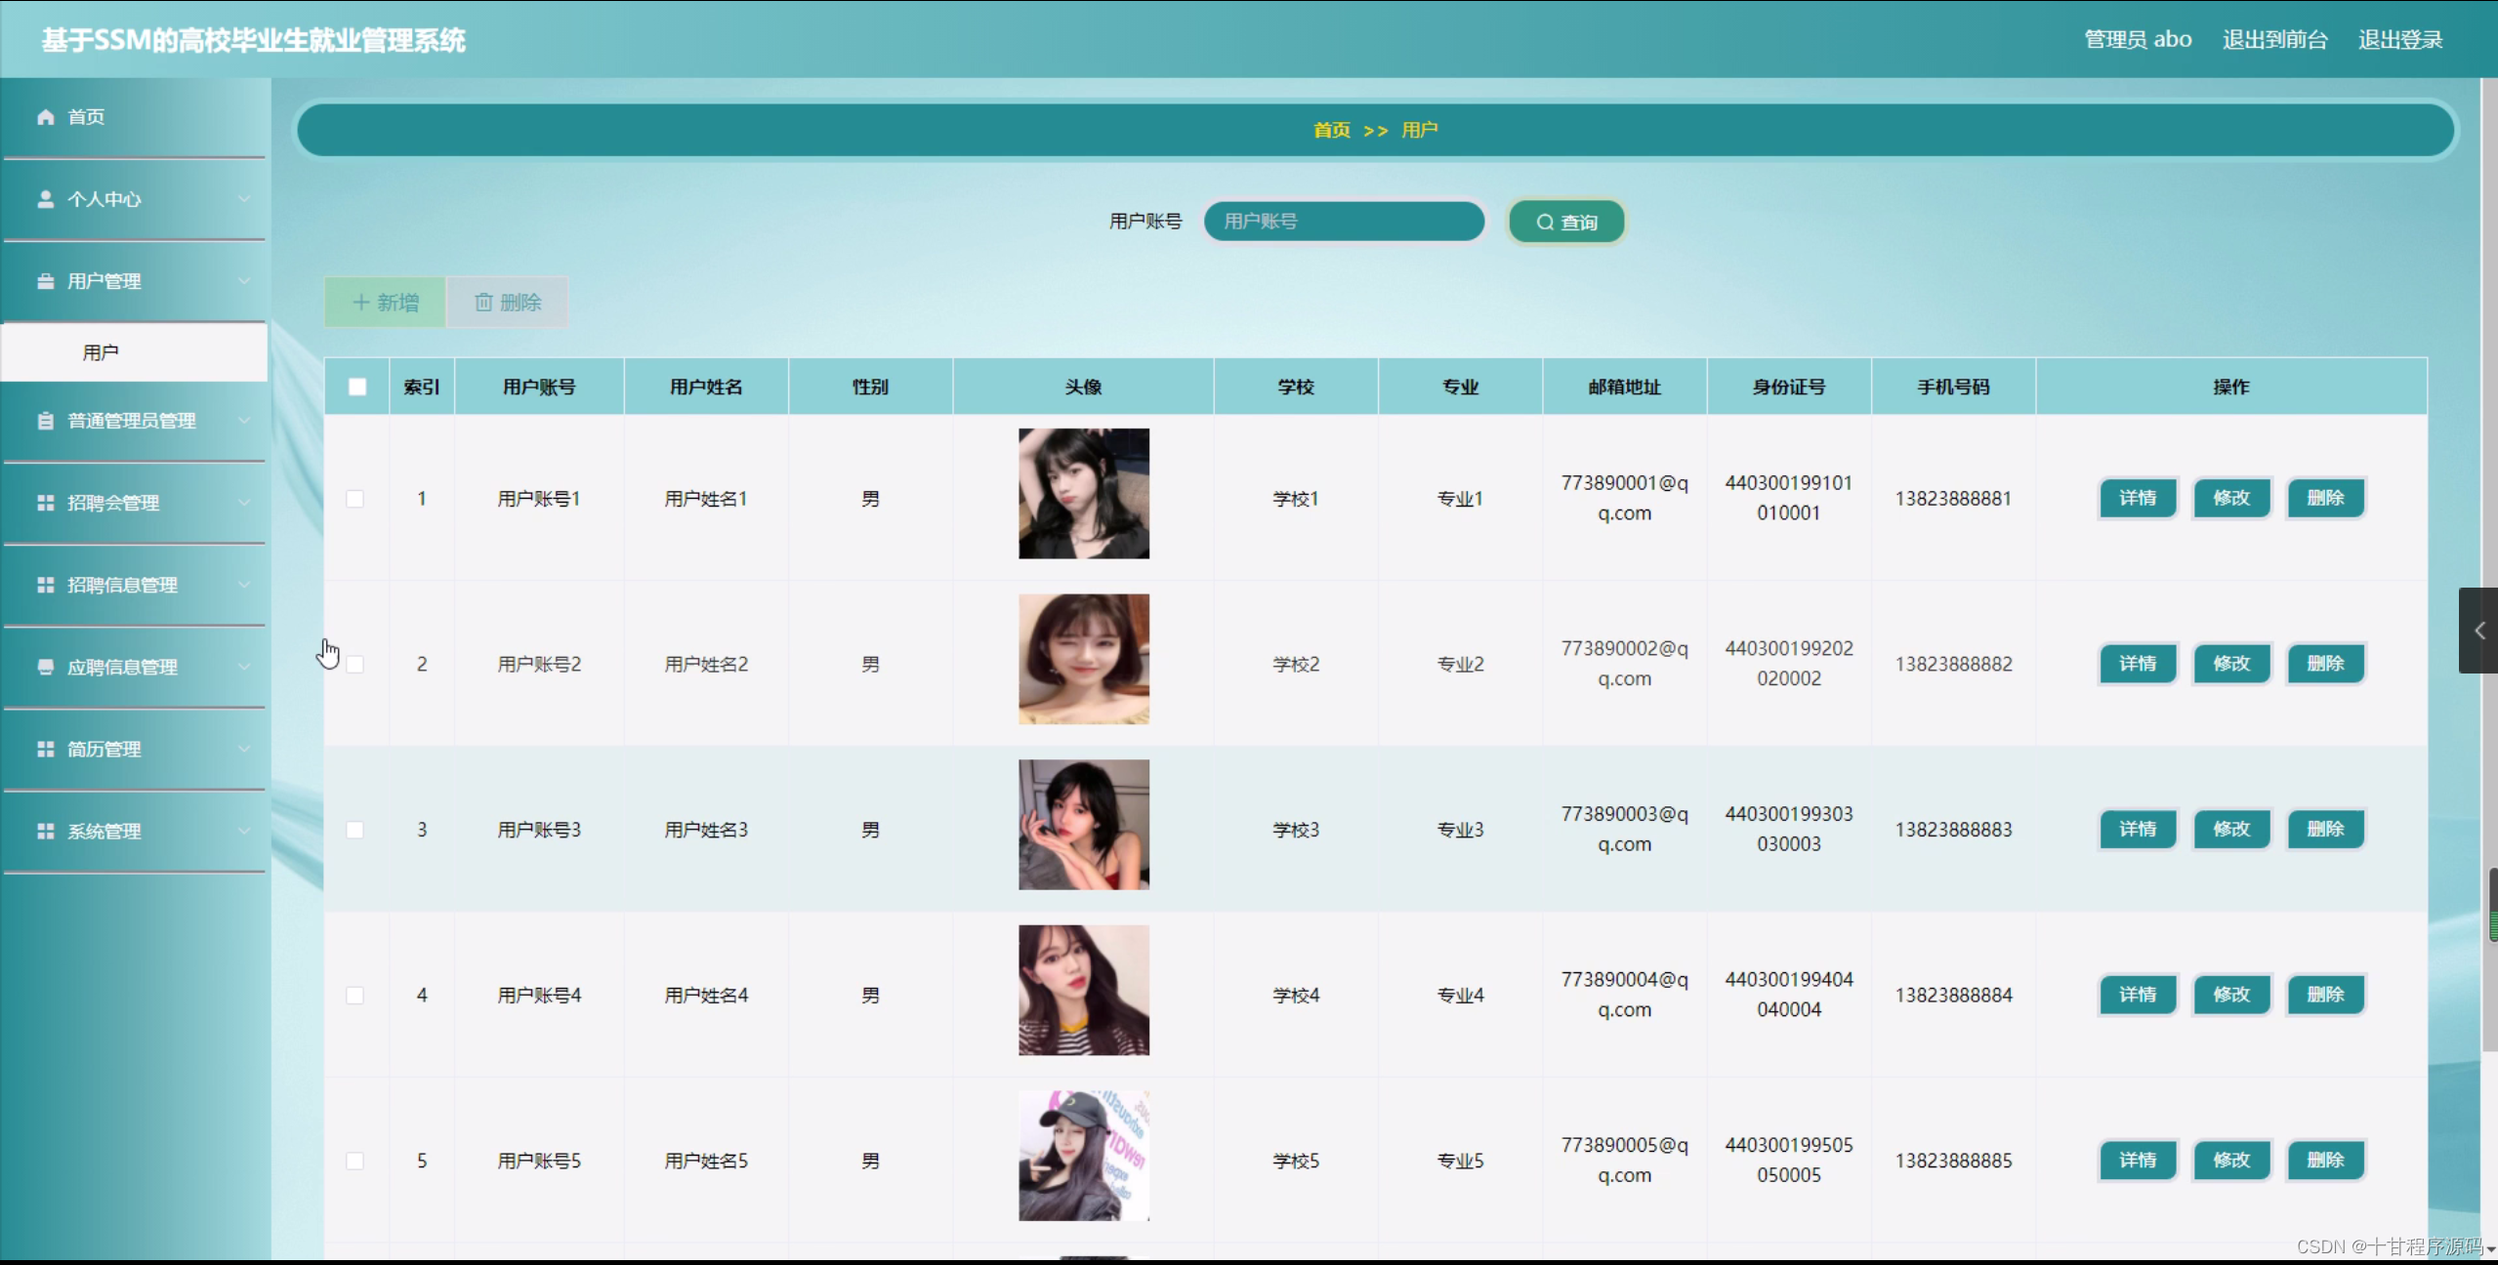Click the briefcase icon beside 用户管理
Viewport: 2498px width, 1265px height.
45,281
